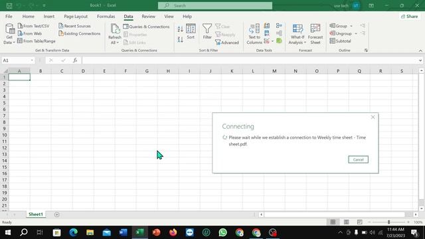425x239 pixels.
Task: Open the Group dropdown arrow
Action: click(351, 26)
